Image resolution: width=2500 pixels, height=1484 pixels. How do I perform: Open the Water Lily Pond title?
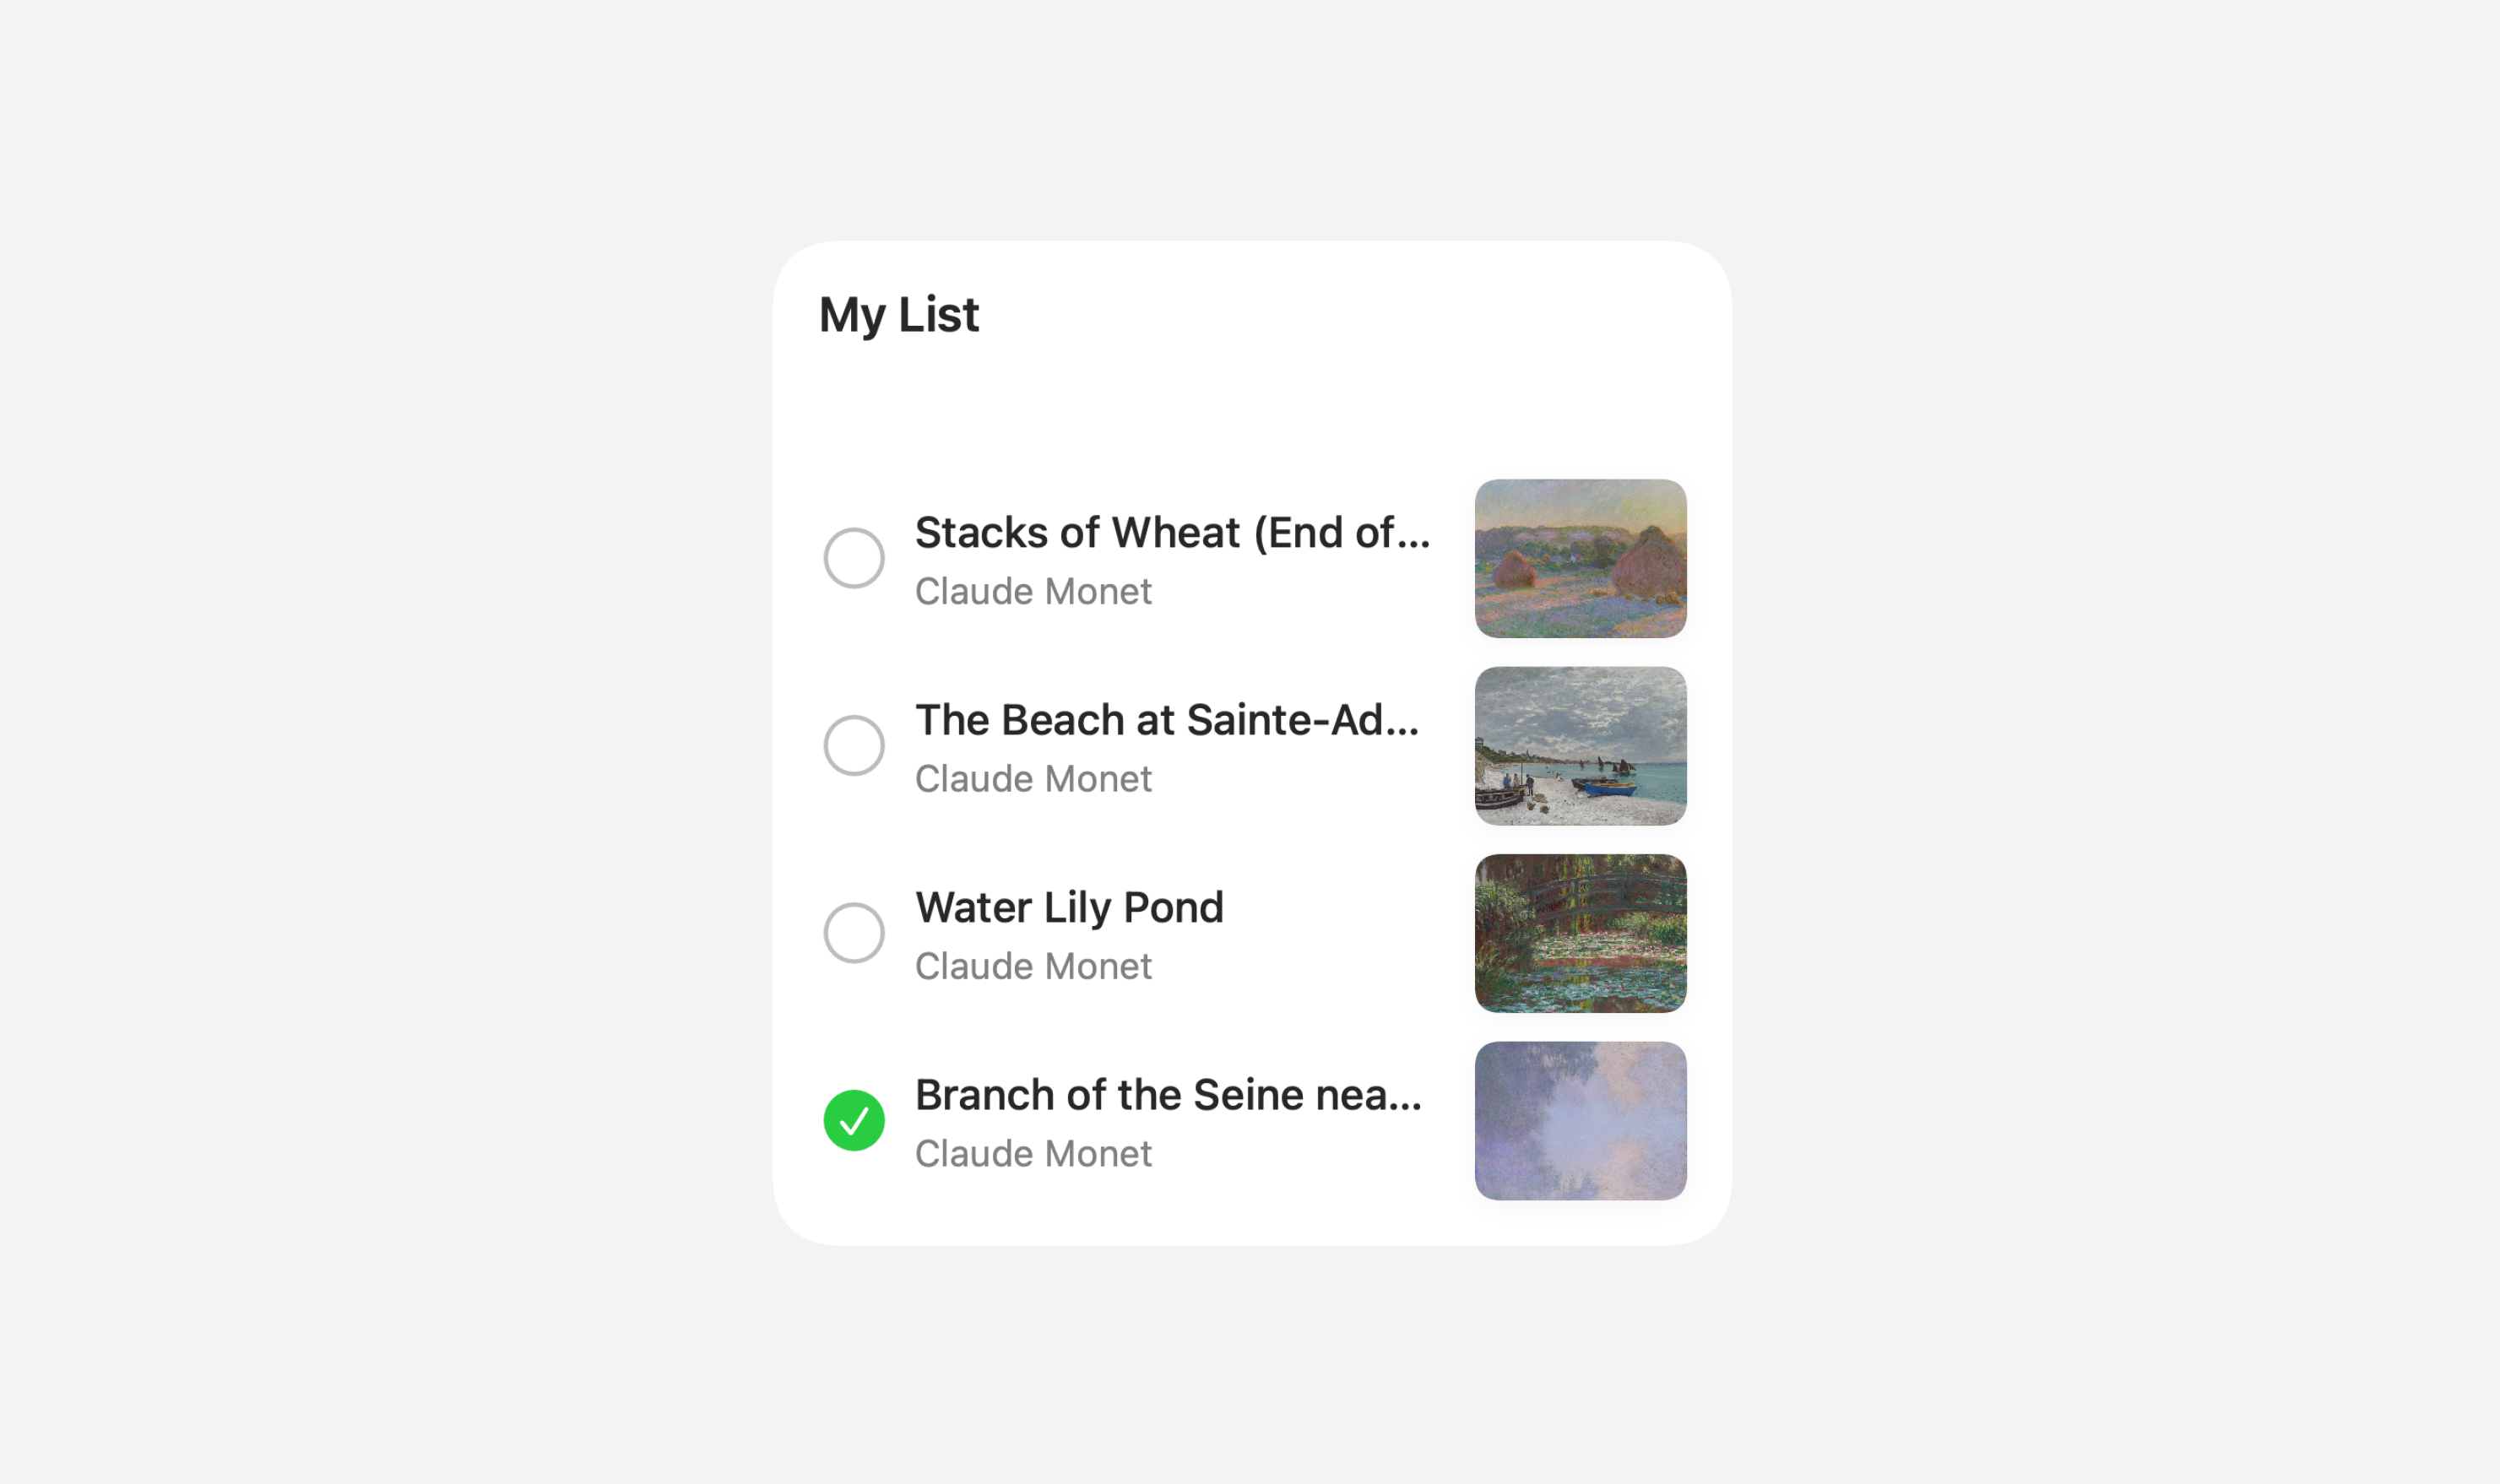1068,907
